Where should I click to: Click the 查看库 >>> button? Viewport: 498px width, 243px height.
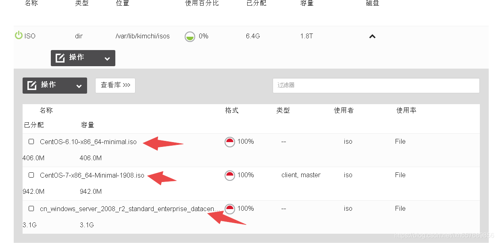pyautogui.click(x=115, y=86)
